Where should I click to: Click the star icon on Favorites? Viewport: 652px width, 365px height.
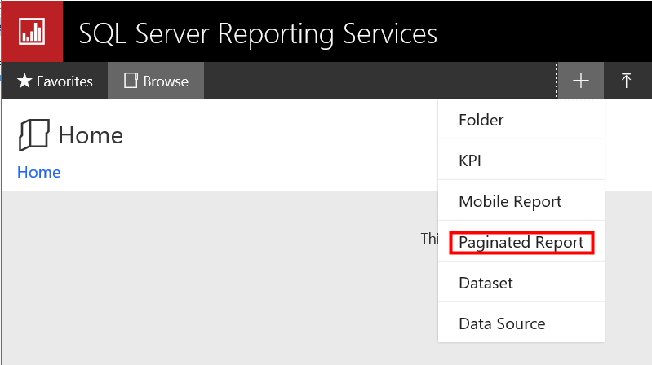24,81
